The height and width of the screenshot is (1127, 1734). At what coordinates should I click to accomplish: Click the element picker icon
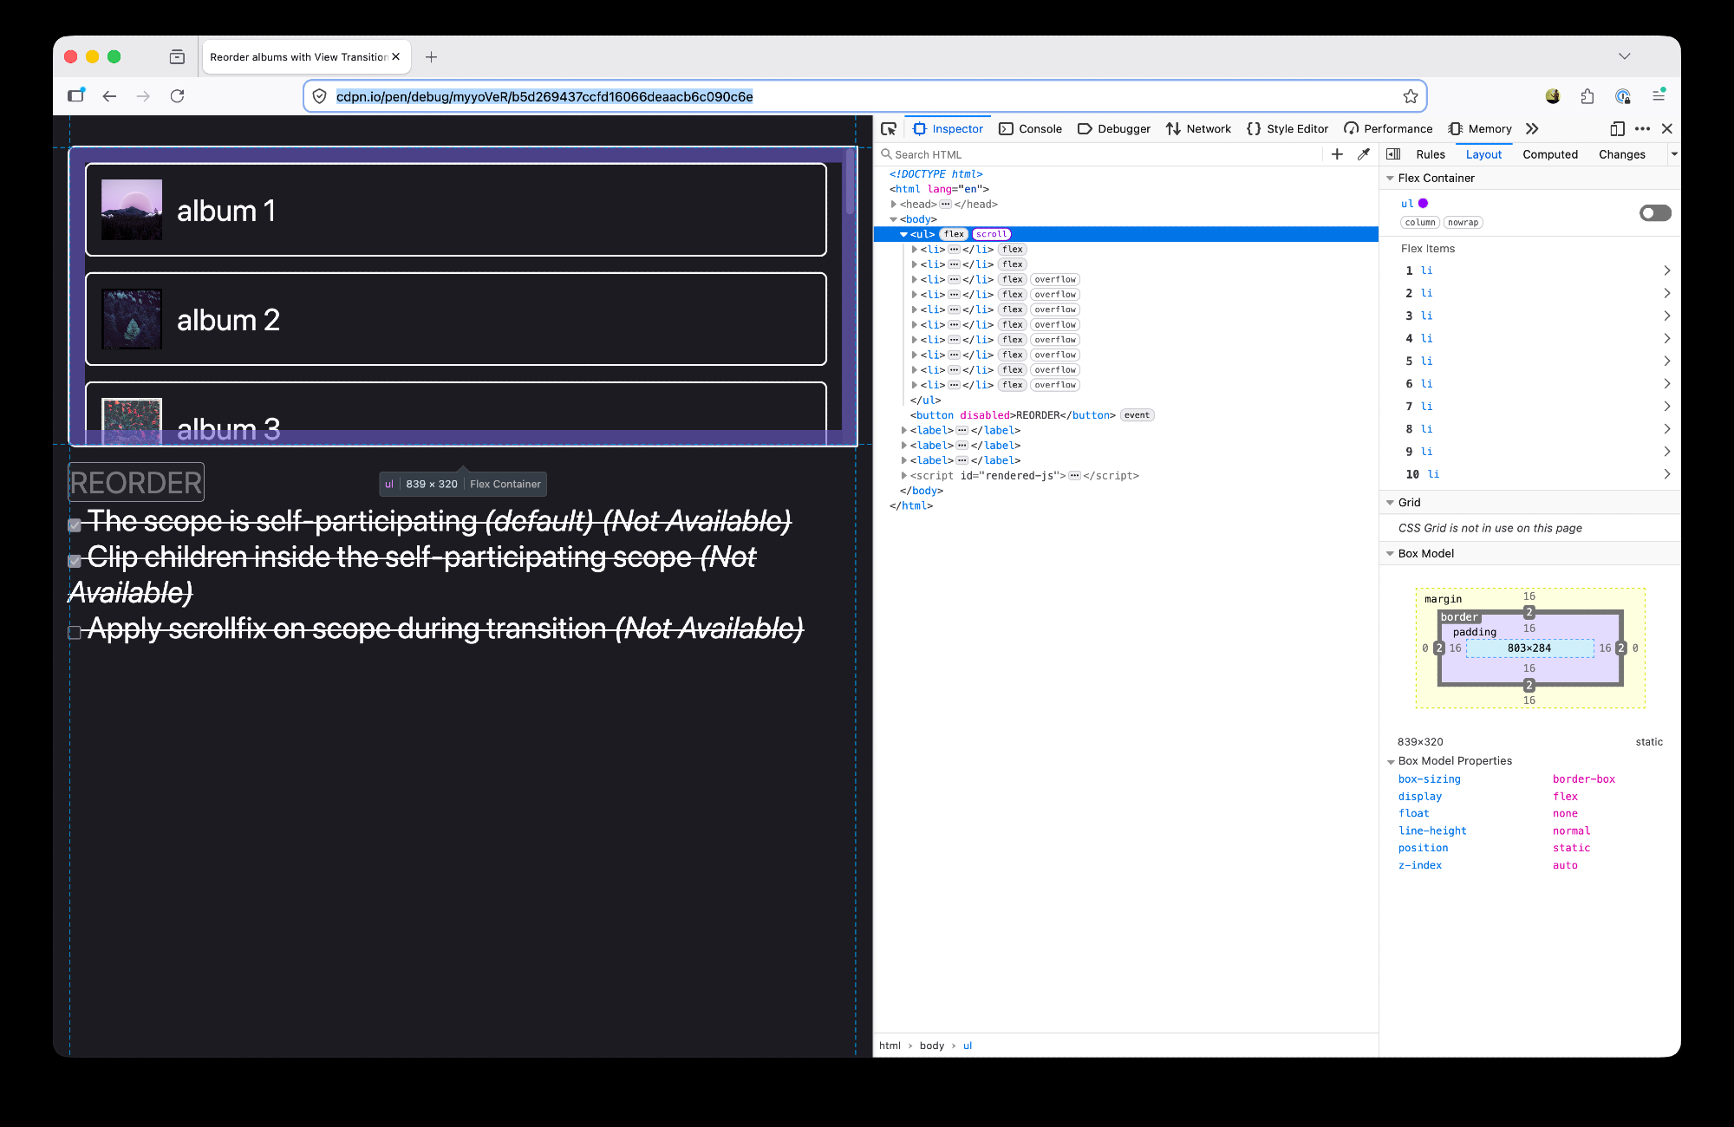coord(889,128)
